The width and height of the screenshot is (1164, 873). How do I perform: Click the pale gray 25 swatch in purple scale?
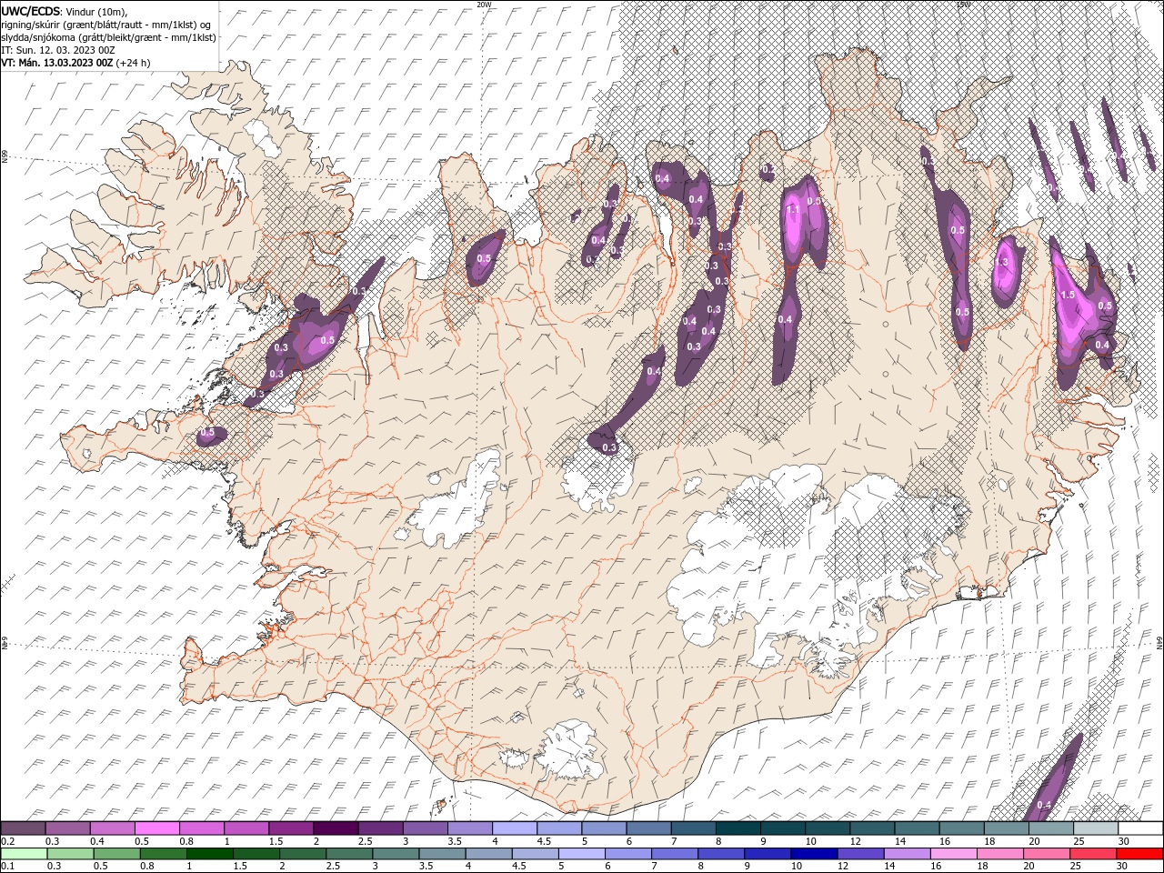point(1096,828)
